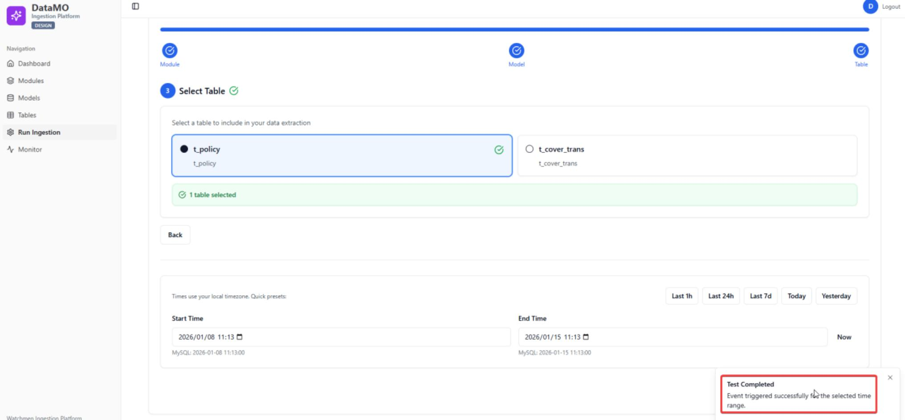Click the 'Start Time' label
The height and width of the screenshot is (420, 905).
188,318
